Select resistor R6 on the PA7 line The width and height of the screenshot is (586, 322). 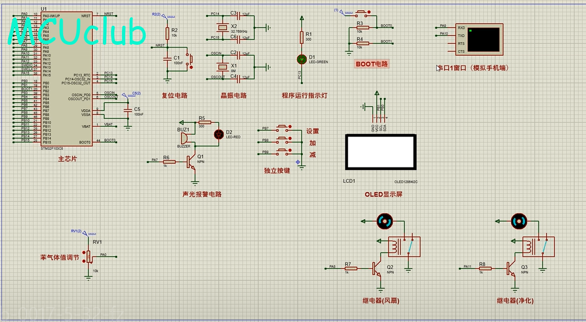click(169, 162)
